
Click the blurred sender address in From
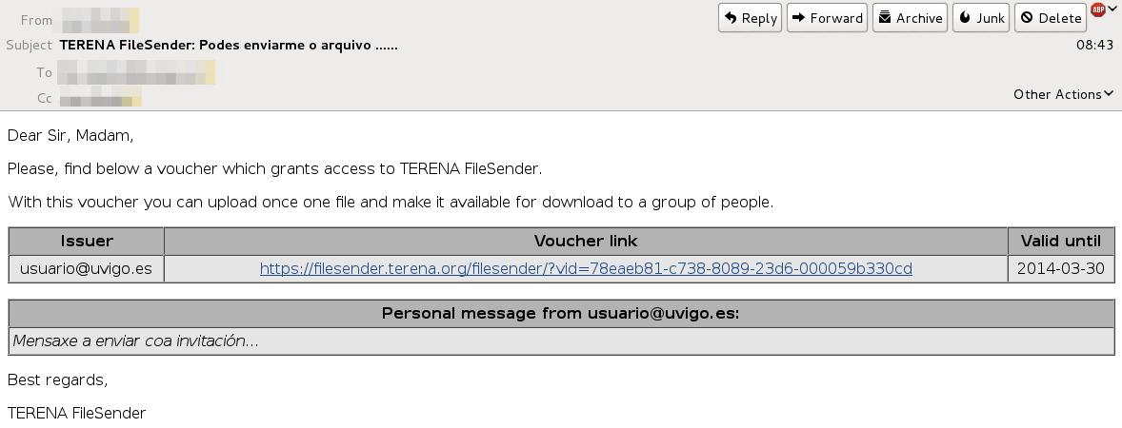coord(100,19)
